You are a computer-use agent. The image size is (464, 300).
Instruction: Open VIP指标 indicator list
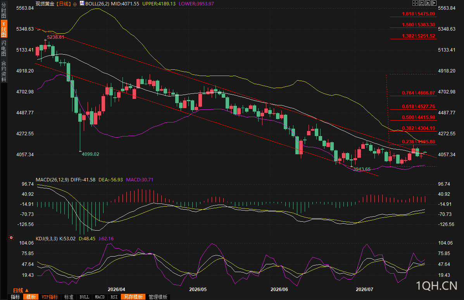[x=50, y=297]
